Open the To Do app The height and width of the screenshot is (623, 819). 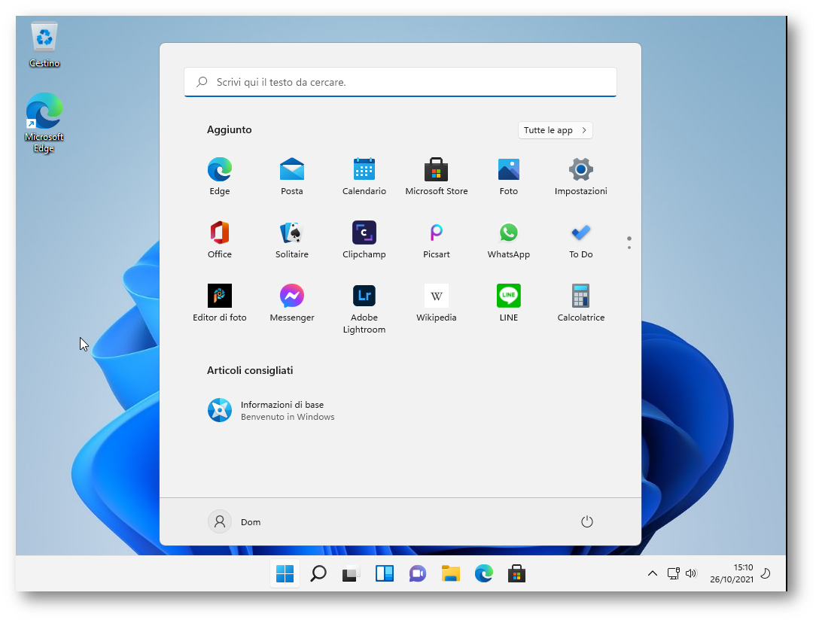pos(581,240)
